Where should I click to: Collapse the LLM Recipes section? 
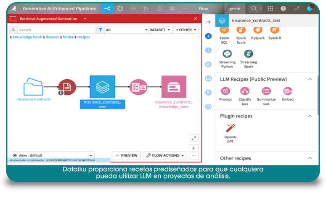click(x=310, y=79)
